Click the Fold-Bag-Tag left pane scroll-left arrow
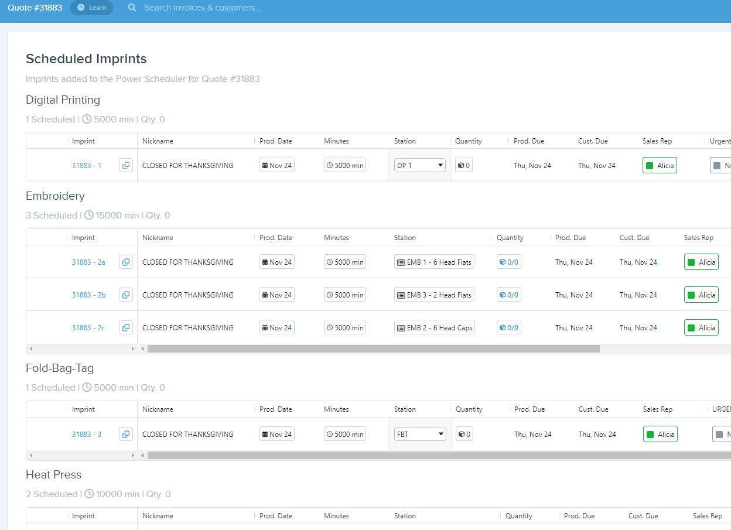 click(x=31, y=455)
